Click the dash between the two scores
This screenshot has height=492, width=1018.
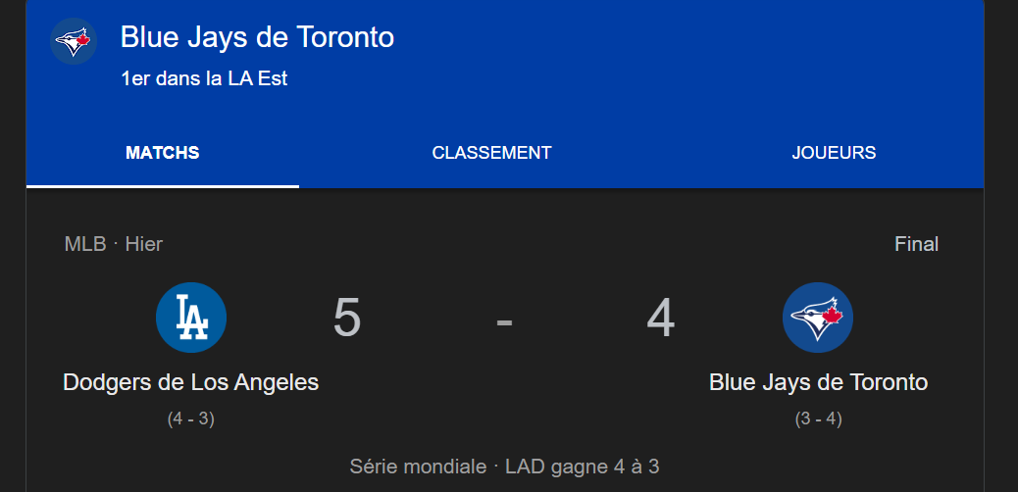(504, 320)
